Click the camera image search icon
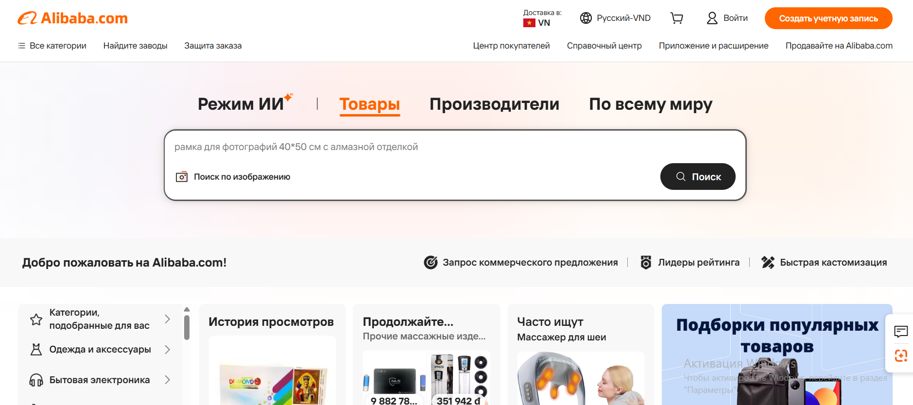This screenshot has width=913, height=405. pyautogui.click(x=182, y=177)
